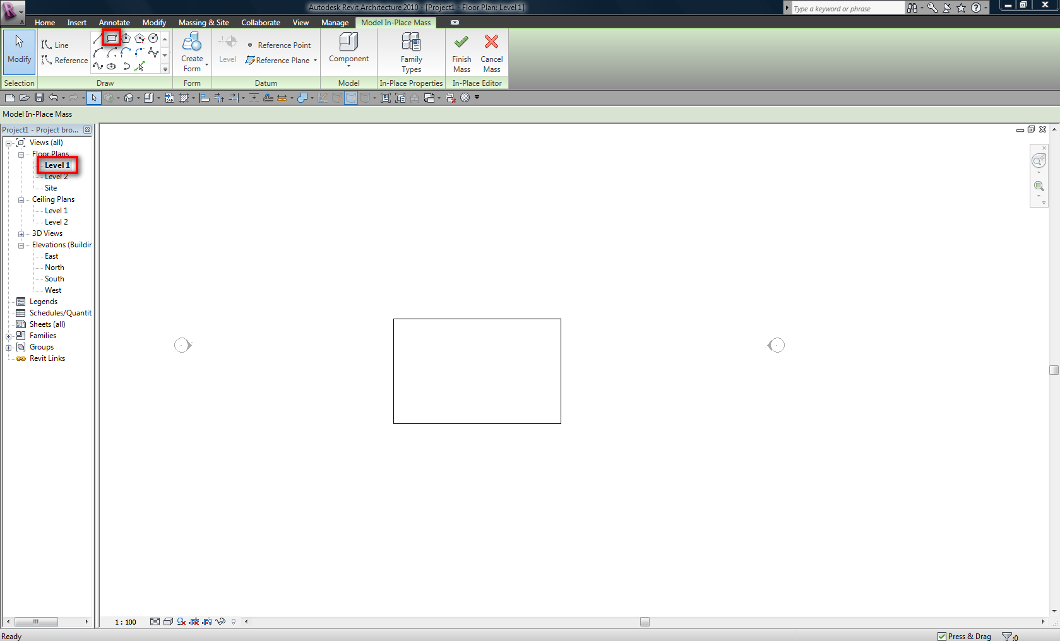Viewport: 1060px width, 641px height.
Task: Click the Component model button
Action: [348, 49]
